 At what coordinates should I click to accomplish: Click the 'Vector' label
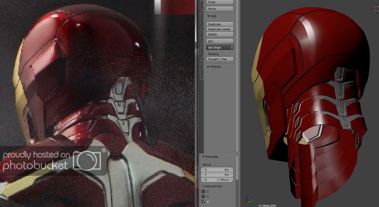click(x=207, y=165)
